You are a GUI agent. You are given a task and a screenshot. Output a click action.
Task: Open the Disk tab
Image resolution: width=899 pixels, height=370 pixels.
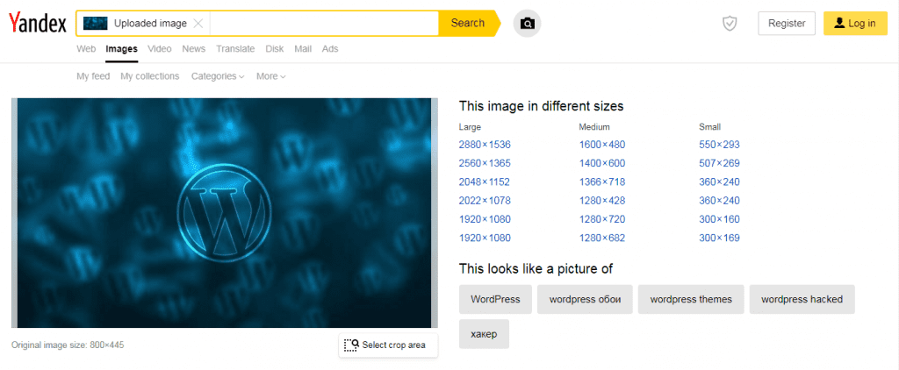275,49
